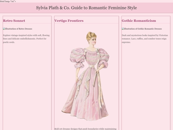Click the broken image icon for Gothic Romantic Dresses

[123, 29]
